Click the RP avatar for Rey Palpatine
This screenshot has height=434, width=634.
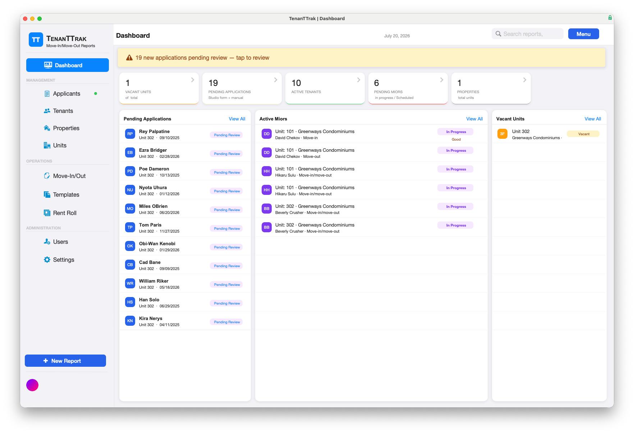130,134
